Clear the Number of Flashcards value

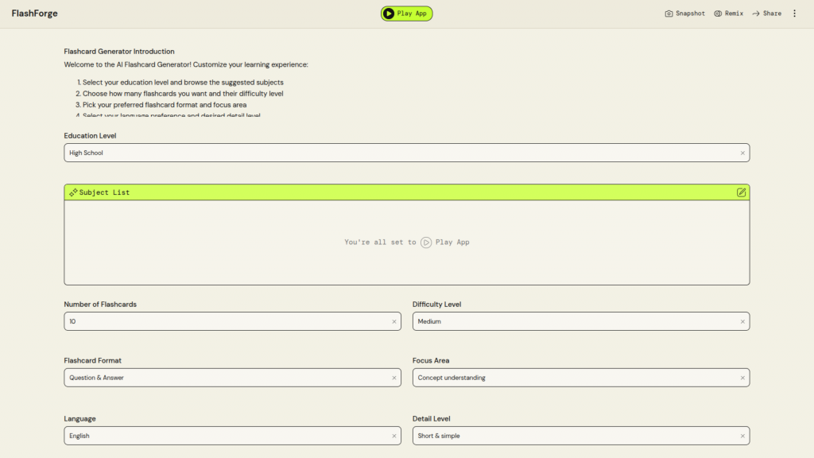[x=394, y=321]
